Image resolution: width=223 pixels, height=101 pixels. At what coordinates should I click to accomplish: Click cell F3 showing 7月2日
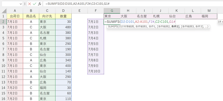(96, 27)
